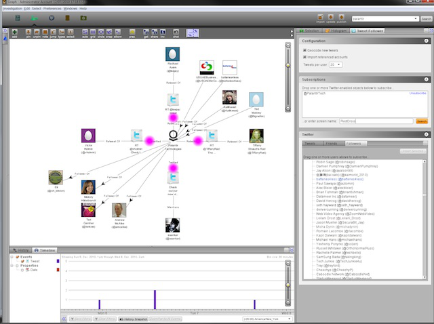
Task: Switch to the green graph application icon
Action: pos(35,18)
